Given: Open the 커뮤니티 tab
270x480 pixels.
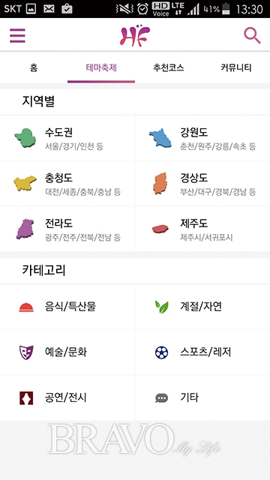Looking at the screenshot, I should [236, 67].
